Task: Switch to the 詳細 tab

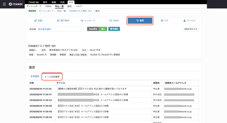Action: pyautogui.click(x=38, y=21)
